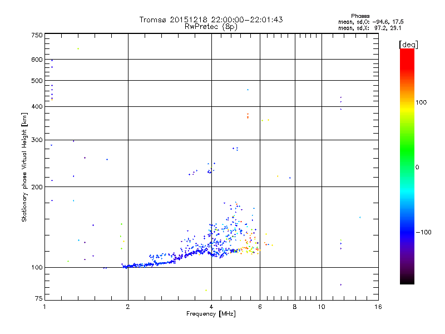The image size is (445, 334).
Task: Click the colorbar tick label '-100'
Action: tap(423, 232)
